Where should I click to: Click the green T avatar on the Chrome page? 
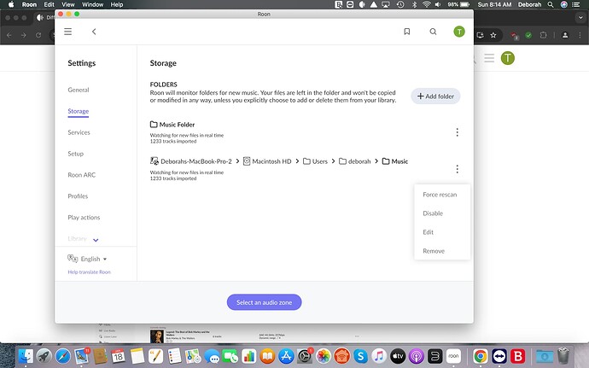pyautogui.click(x=508, y=58)
